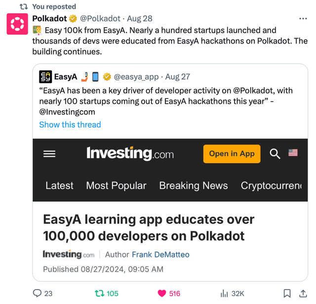Viewport: 316px width, 304px height.
Task: Unlike the post with the heart icon
Action: [162, 293]
